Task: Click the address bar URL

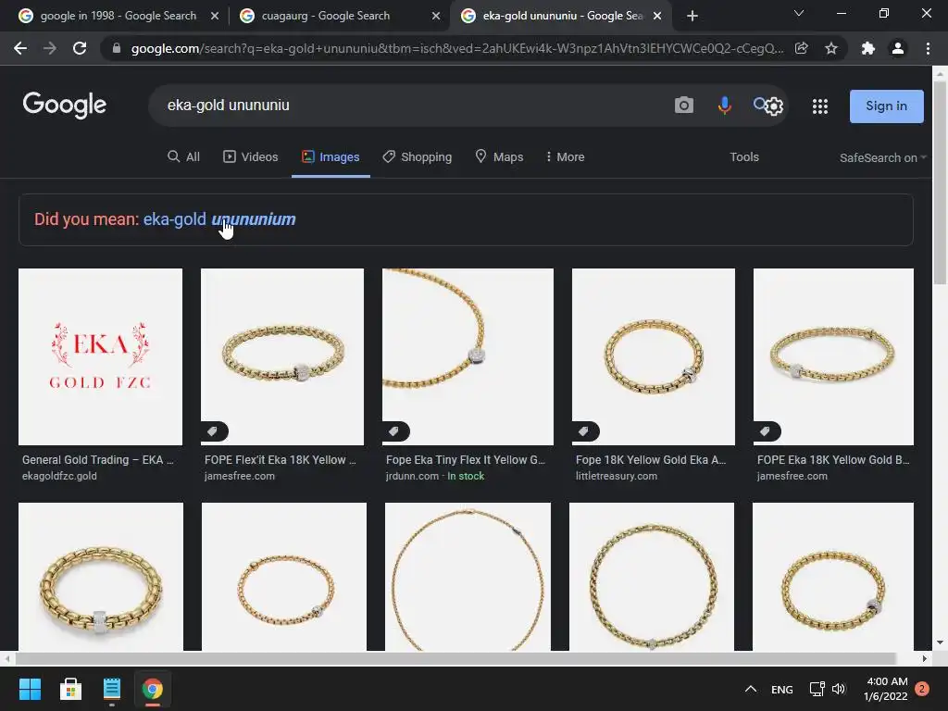Action: tap(457, 48)
